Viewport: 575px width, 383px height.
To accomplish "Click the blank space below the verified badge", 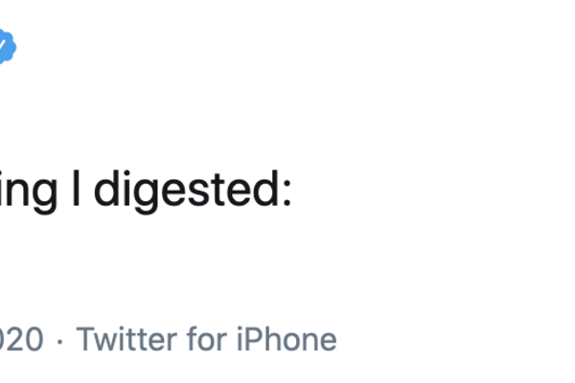I will point(8,105).
